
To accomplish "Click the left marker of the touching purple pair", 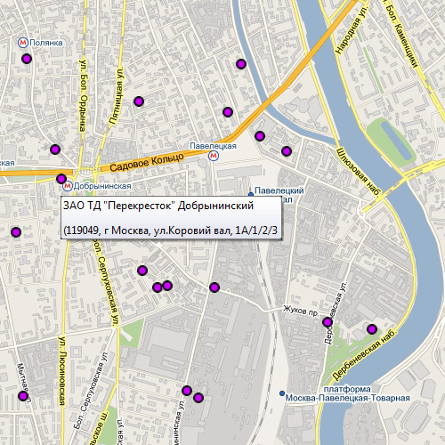I will click(158, 287).
